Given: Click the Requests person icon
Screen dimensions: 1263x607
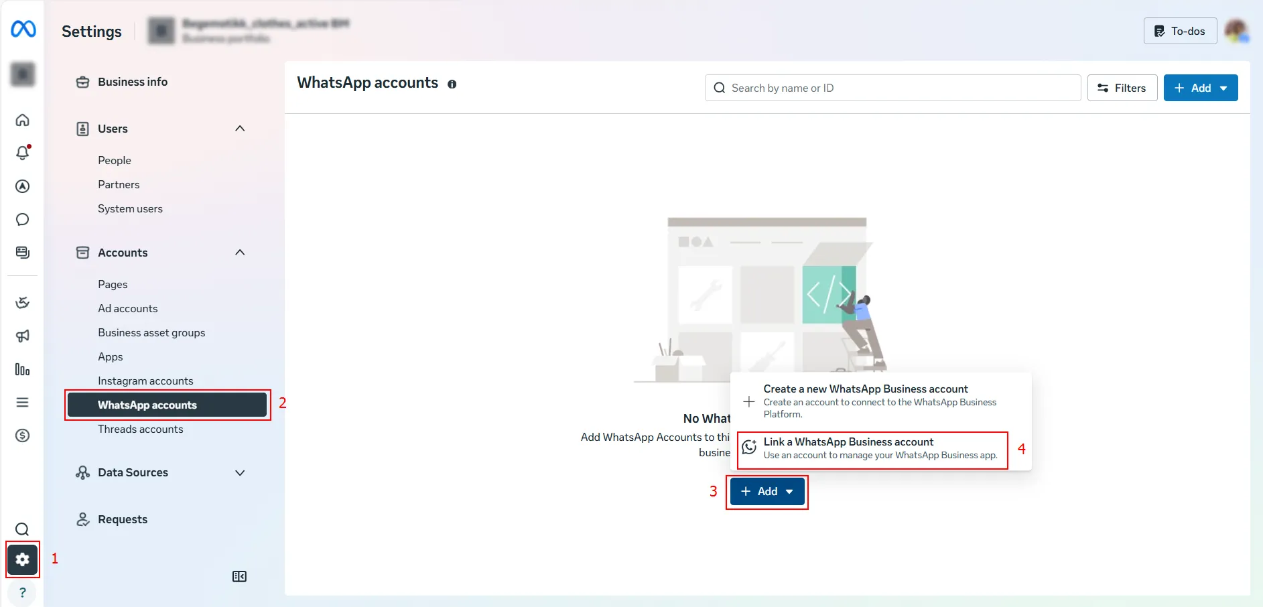Looking at the screenshot, I should coord(83,519).
